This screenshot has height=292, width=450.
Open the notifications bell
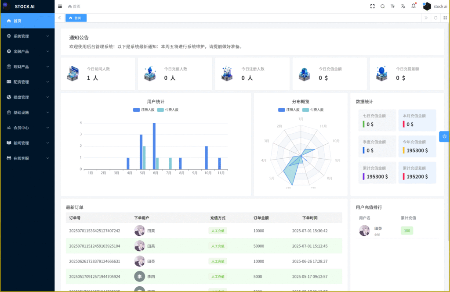(x=414, y=6)
